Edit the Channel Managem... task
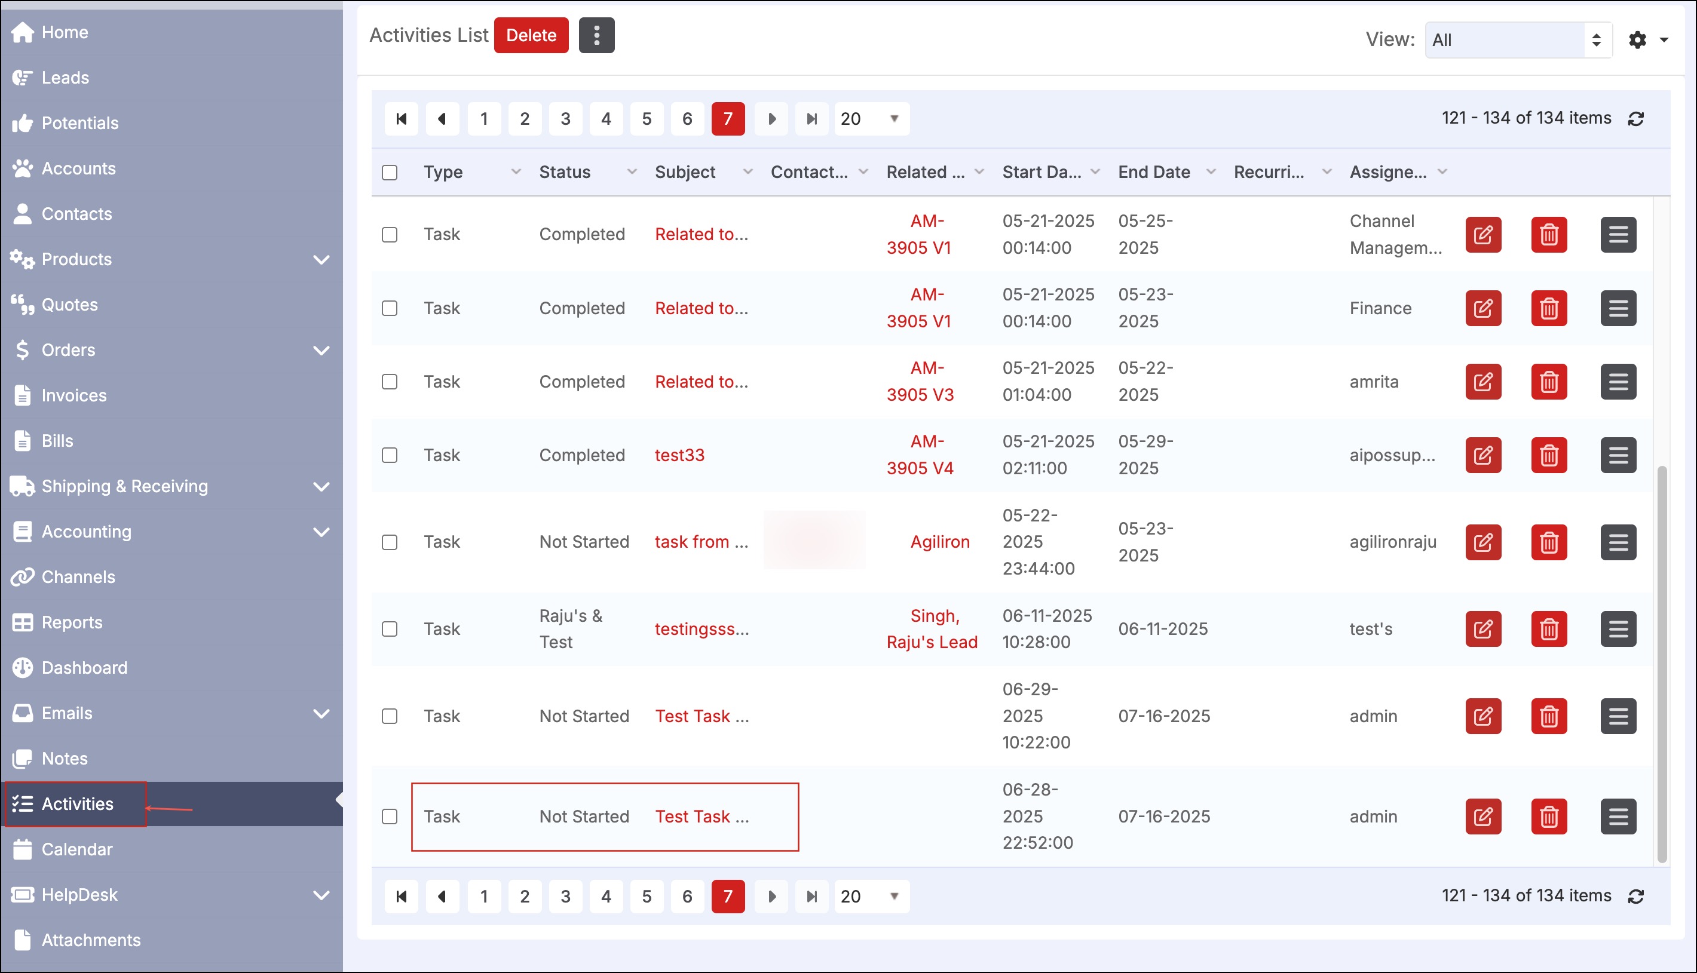The height and width of the screenshot is (973, 1697). [1483, 235]
